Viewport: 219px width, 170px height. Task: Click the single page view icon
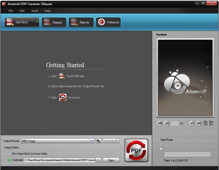(206, 123)
